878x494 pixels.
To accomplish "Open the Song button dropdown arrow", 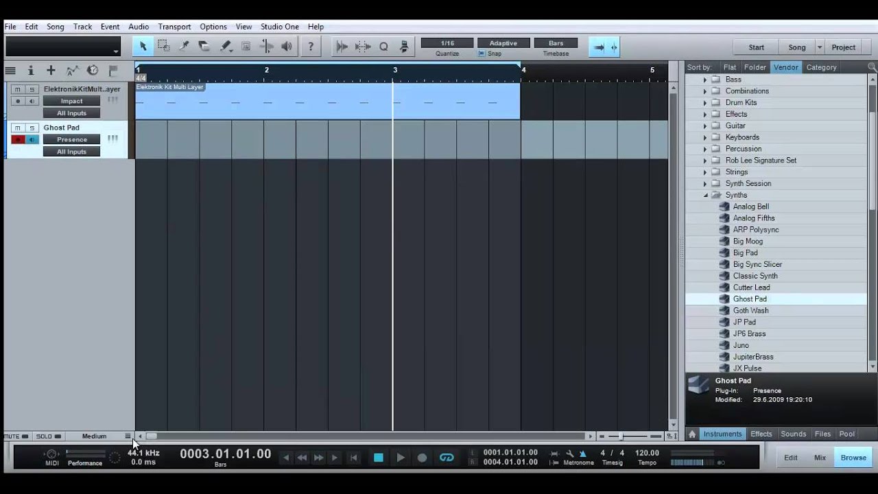I will click(x=819, y=47).
